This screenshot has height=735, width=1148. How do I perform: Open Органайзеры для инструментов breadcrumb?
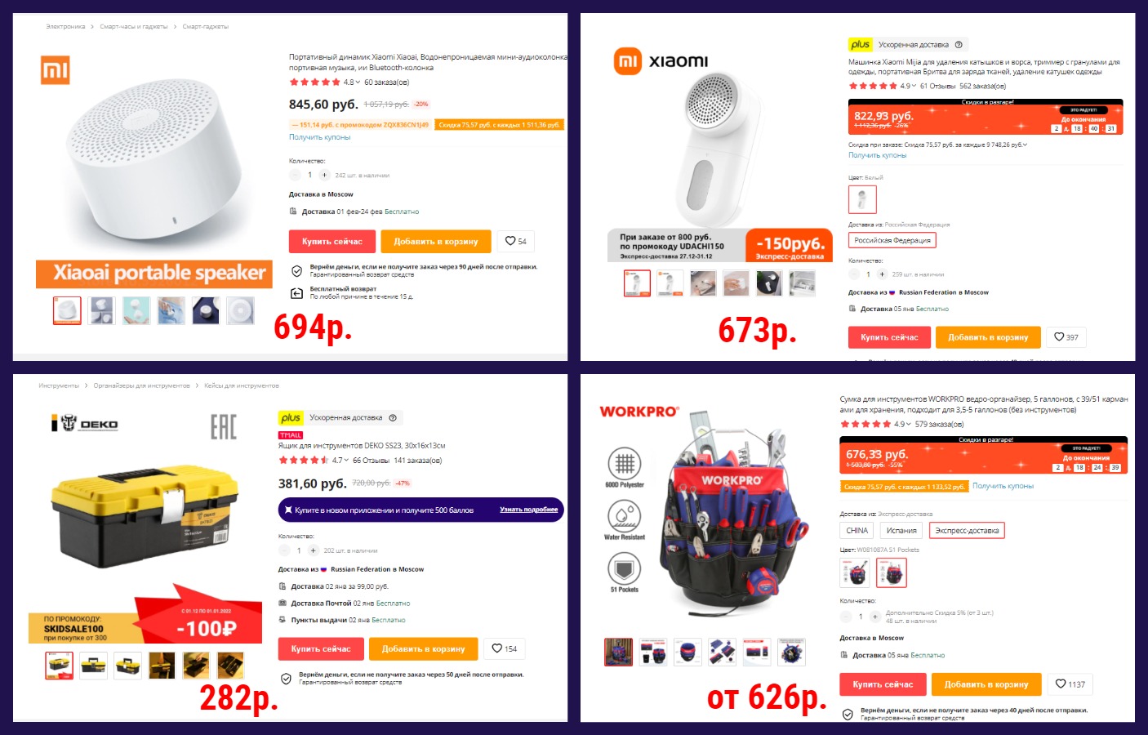click(x=141, y=385)
